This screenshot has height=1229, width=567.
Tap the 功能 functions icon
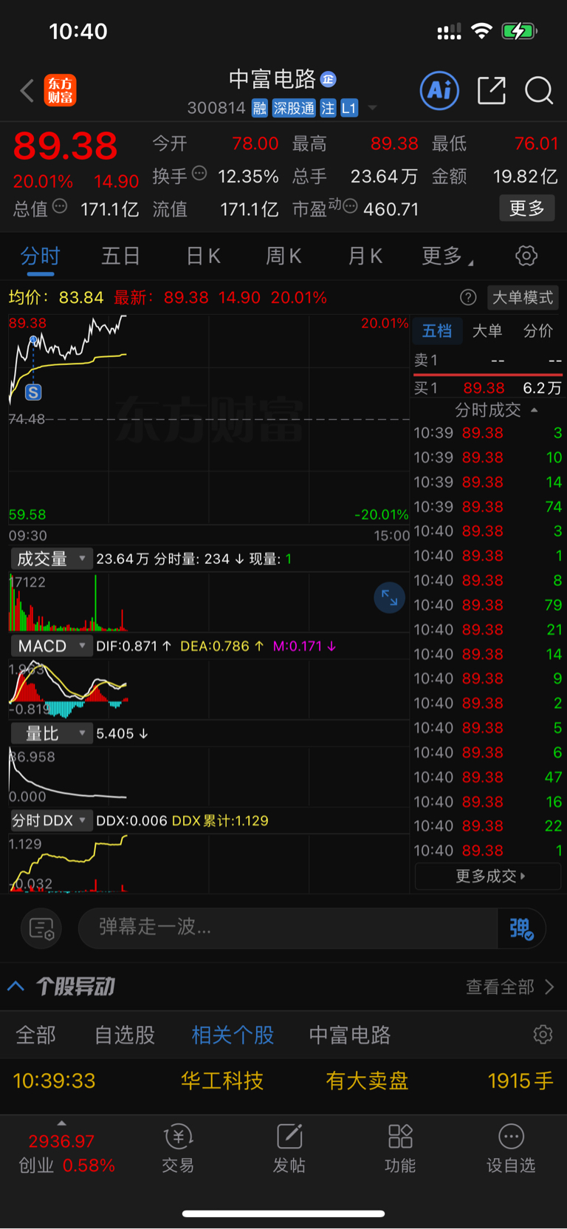pos(400,1149)
